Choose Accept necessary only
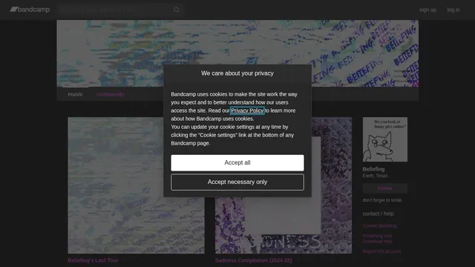 237,182
